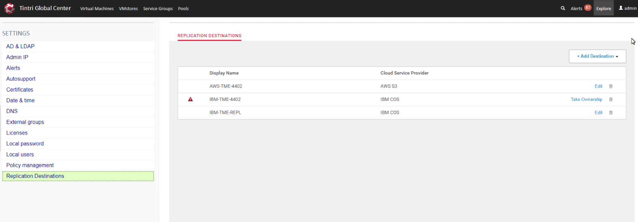Open Certificates settings
This screenshot has width=638, height=222.
(78, 90)
